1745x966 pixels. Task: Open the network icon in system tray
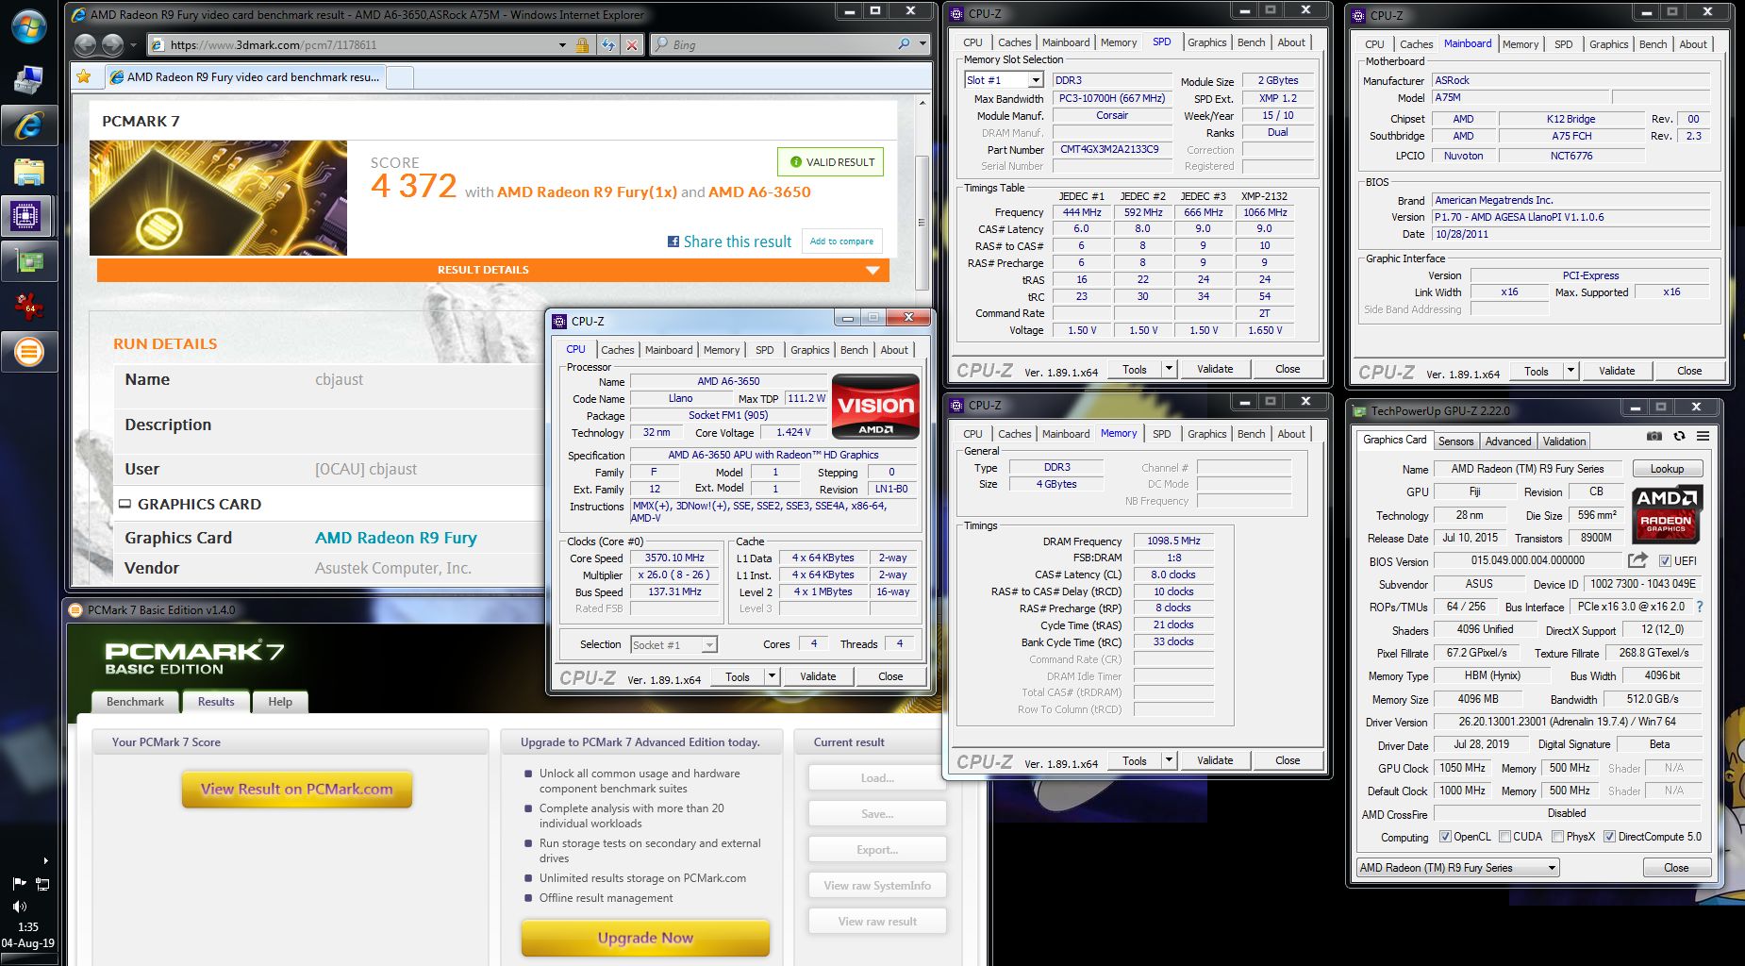tap(42, 884)
